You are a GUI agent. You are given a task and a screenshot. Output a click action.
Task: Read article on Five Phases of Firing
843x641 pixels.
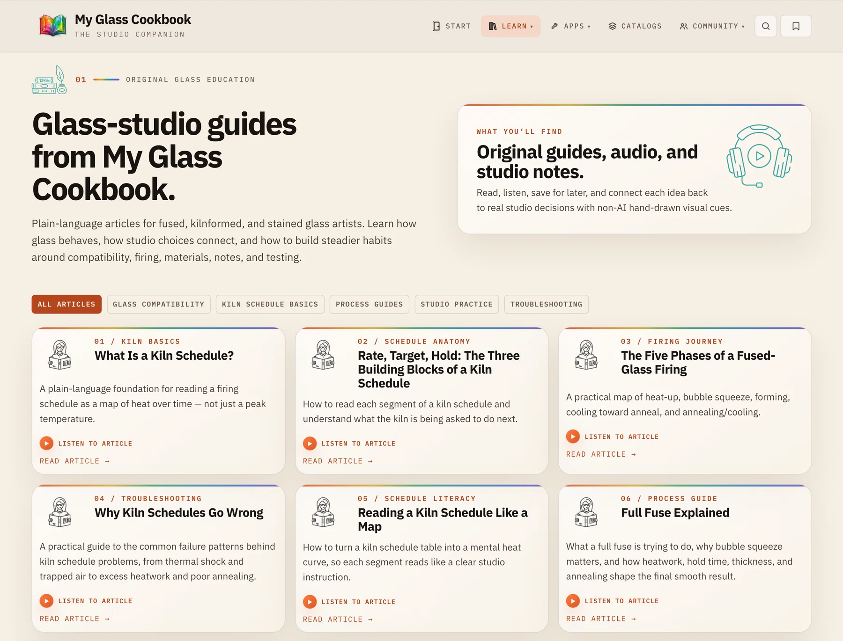point(601,454)
